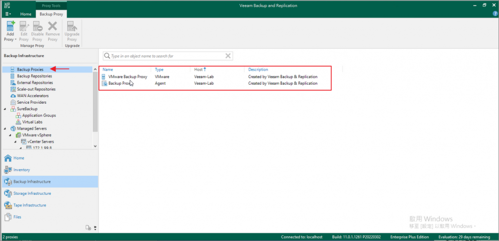
Task: Click the object name search field
Action: [x=168, y=56]
